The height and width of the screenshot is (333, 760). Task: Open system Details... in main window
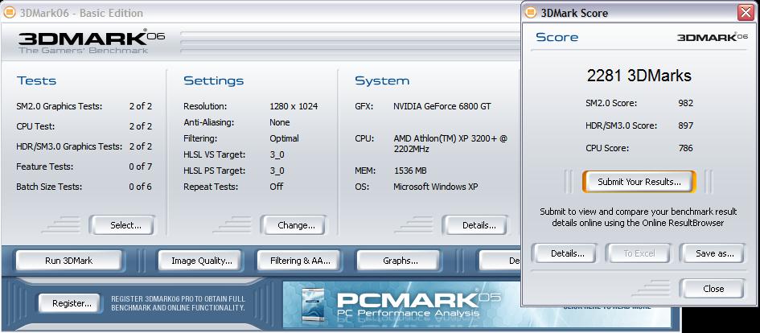point(474,225)
